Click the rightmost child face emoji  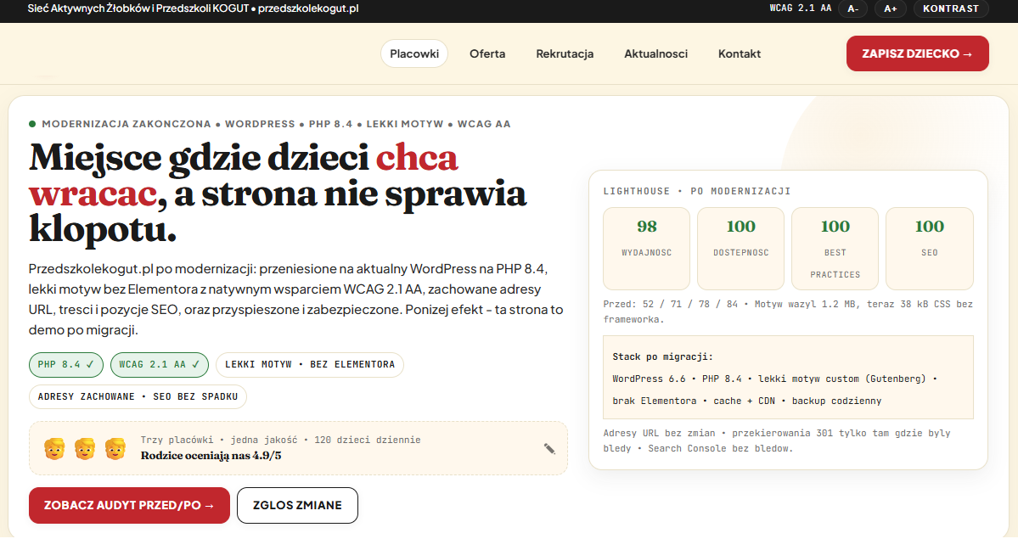click(x=115, y=449)
